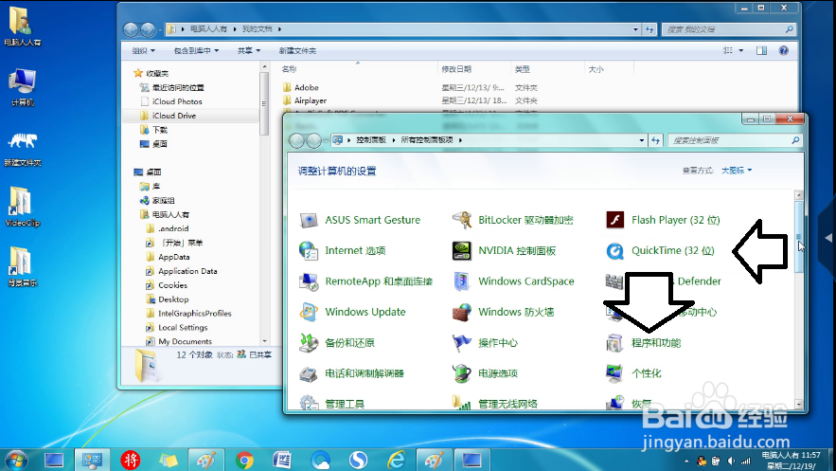836x471 pixels.
Task: Open 电源选项 icon
Action: (x=461, y=373)
